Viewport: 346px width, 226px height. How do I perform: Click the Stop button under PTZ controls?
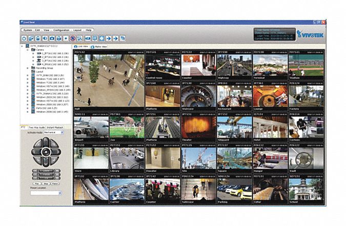(x=47, y=182)
